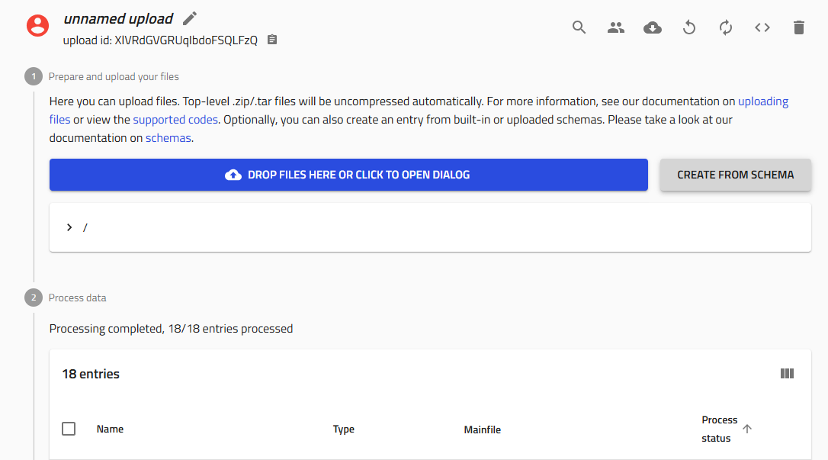828x460 pixels.
Task: Open the file upload dialog
Action: tap(348, 175)
